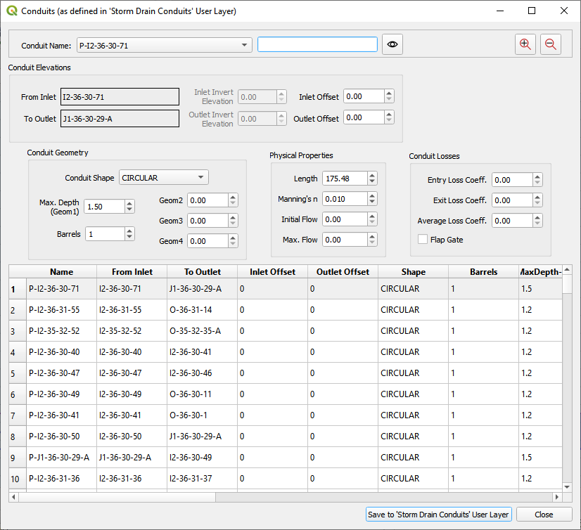
Task: Click the empty search box beside Conduit Name
Action: click(x=317, y=45)
